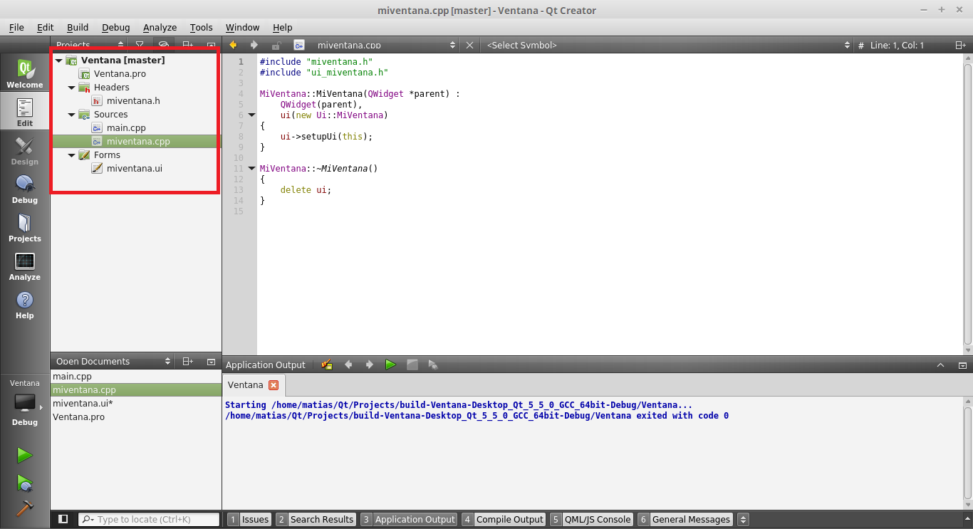Open Debug mode in sidebar
This screenshot has height=529, width=973.
(x=25, y=189)
